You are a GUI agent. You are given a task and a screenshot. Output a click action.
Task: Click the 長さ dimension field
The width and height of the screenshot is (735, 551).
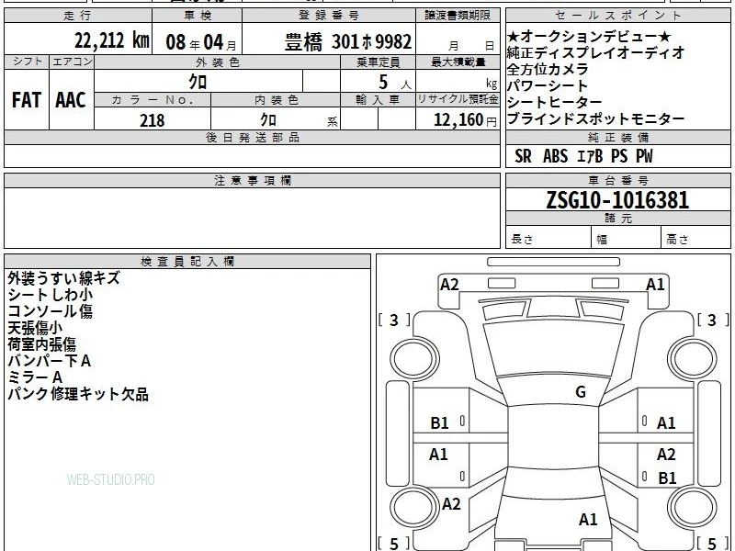pyautogui.click(x=548, y=238)
